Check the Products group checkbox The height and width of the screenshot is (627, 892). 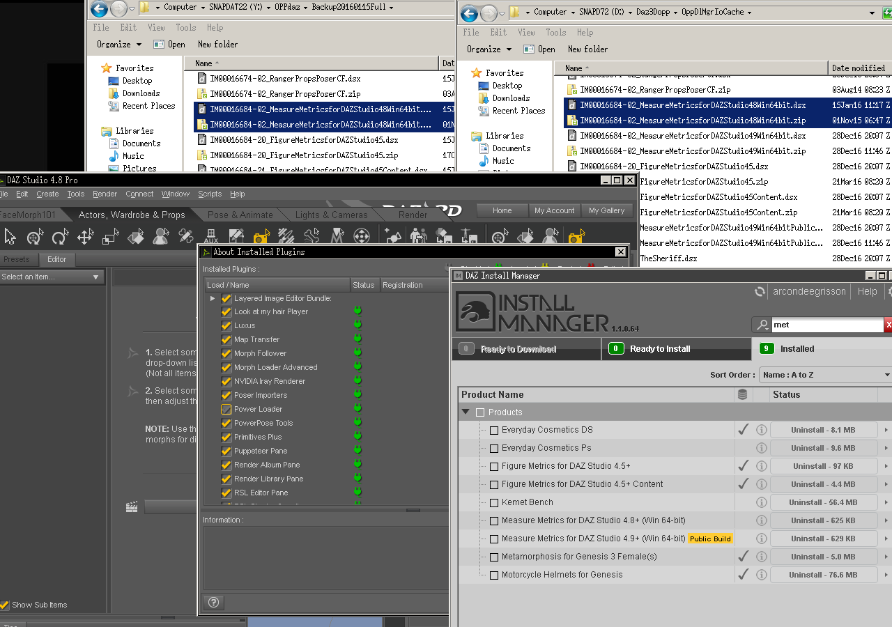point(480,412)
